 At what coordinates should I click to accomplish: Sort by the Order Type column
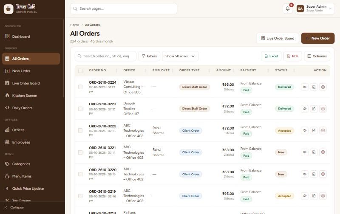click(195, 70)
